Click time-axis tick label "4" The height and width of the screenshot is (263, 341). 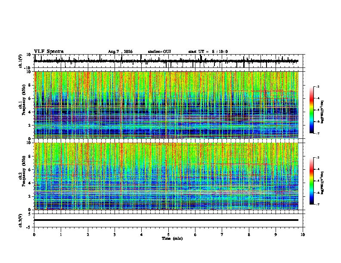(141, 235)
